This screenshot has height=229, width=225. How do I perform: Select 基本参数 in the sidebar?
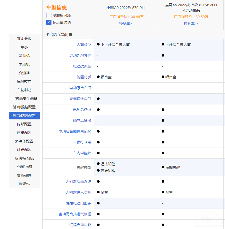(24, 39)
